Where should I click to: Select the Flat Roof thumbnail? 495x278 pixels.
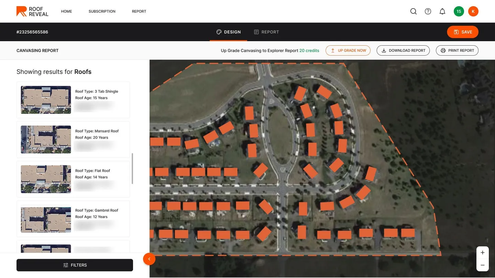point(46,179)
